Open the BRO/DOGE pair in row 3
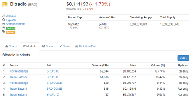 [x=54, y=83]
